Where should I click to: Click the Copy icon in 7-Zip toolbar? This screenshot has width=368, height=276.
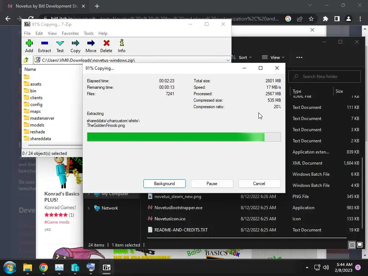pos(75,46)
